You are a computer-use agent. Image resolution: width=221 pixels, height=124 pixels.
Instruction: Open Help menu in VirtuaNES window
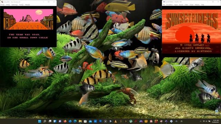(27, 4)
